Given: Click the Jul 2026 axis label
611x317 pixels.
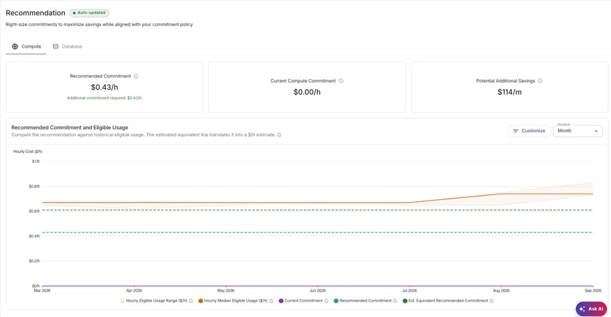Looking at the screenshot, I should click(x=409, y=291).
